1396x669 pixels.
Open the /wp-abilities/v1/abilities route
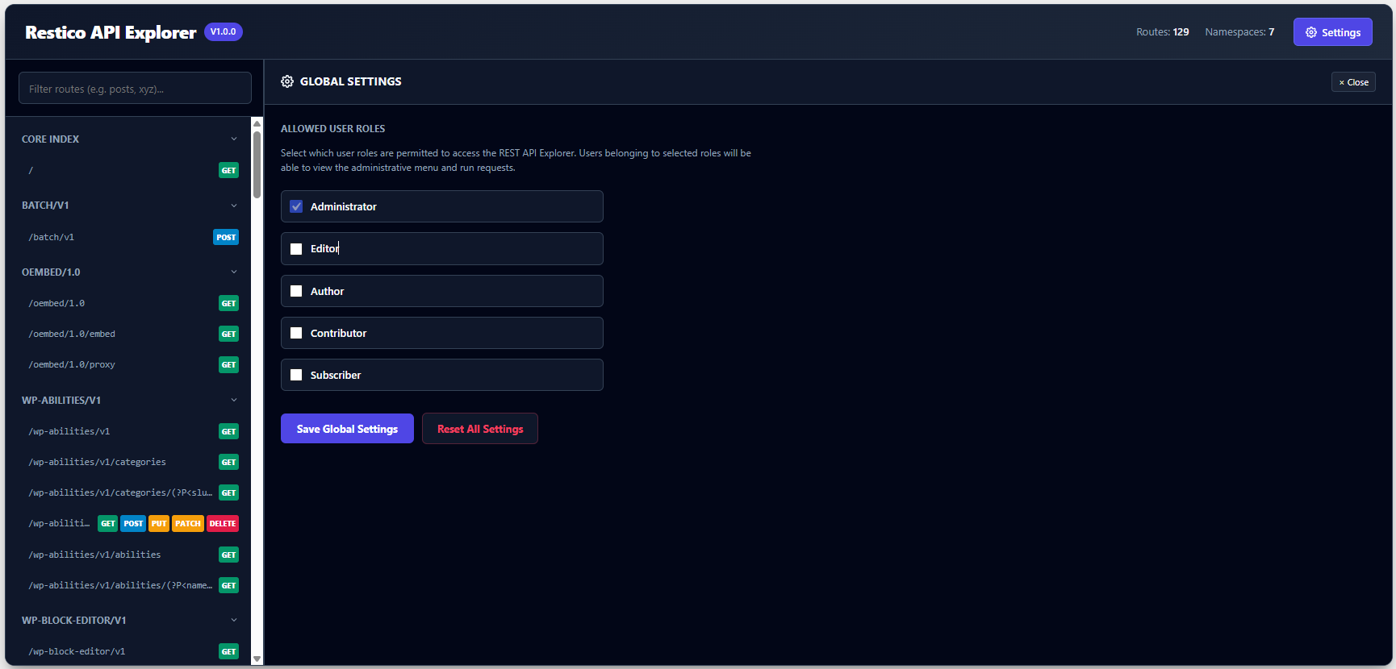[x=130, y=555]
